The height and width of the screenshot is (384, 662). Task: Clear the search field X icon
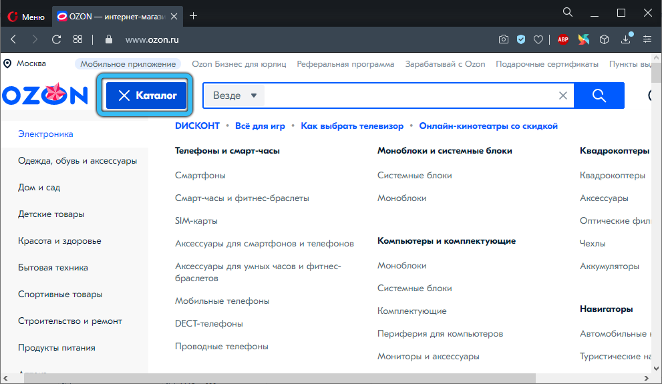(562, 95)
